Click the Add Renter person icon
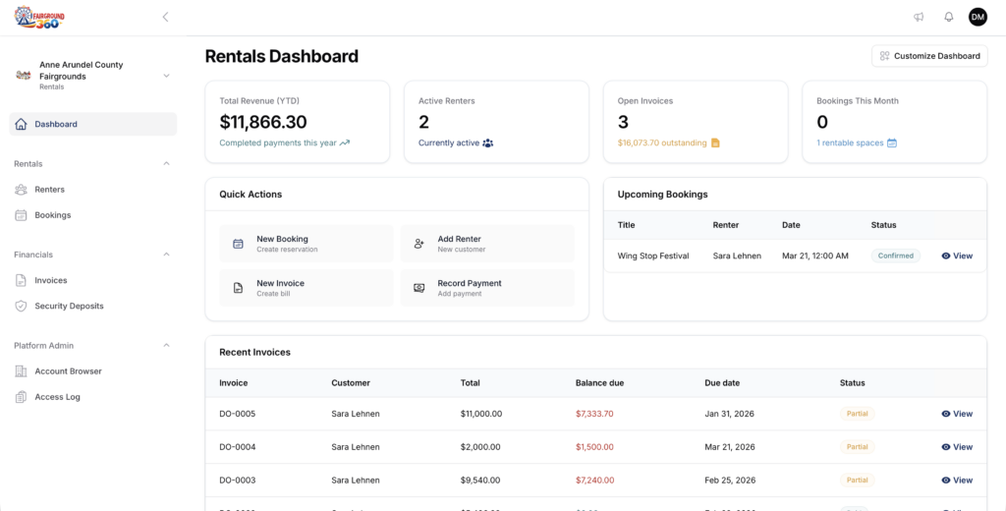The image size is (1006, 511). pyautogui.click(x=419, y=244)
